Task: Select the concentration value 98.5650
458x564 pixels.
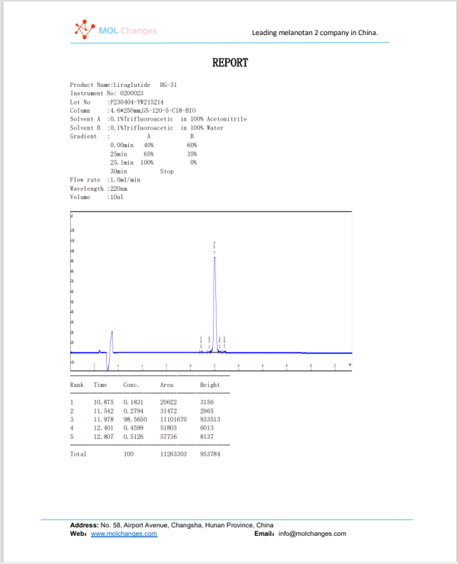Action: 135,420
